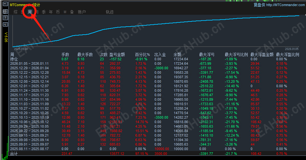Click the -21.70 % max drawdown cell
306x160 pixels.
(x=232, y=122)
